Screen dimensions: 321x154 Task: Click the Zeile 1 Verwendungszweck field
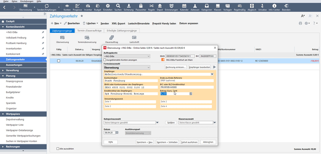pyautogui.click(x=130, y=102)
